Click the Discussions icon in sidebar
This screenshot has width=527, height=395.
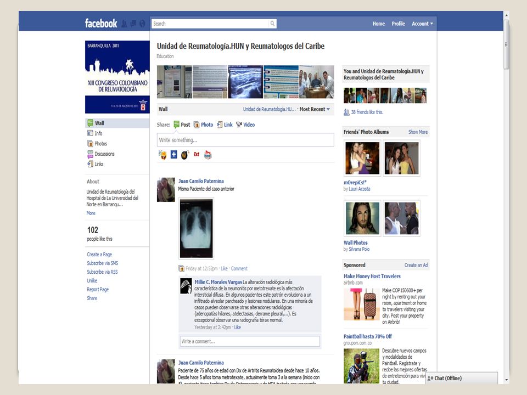(x=90, y=154)
